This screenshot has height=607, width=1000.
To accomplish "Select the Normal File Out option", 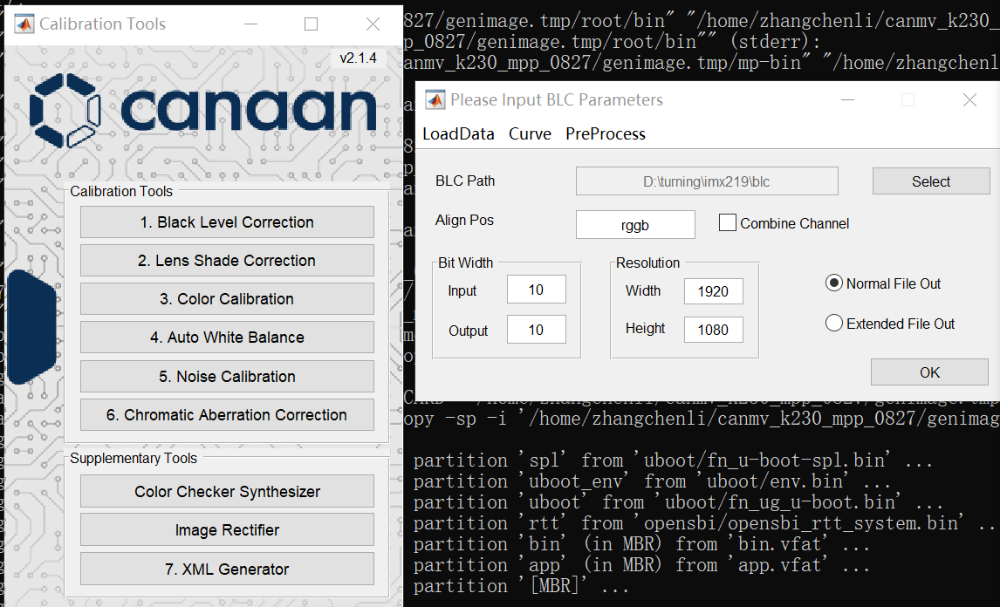I will [x=833, y=283].
